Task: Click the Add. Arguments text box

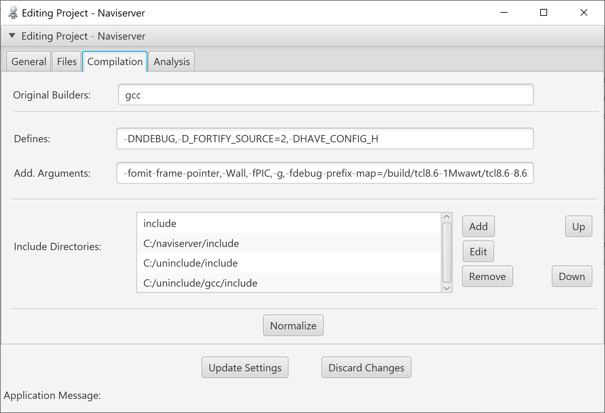Action: coord(325,173)
